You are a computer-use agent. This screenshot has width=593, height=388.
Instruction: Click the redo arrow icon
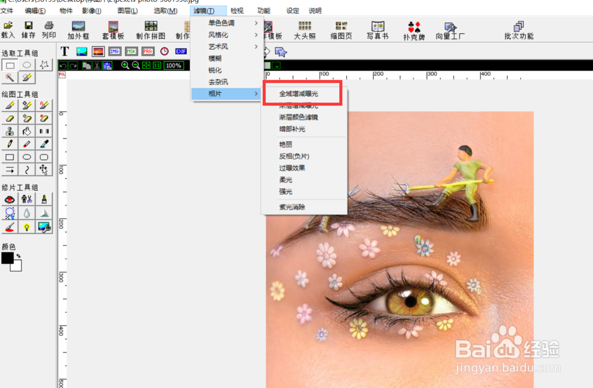click(x=73, y=66)
